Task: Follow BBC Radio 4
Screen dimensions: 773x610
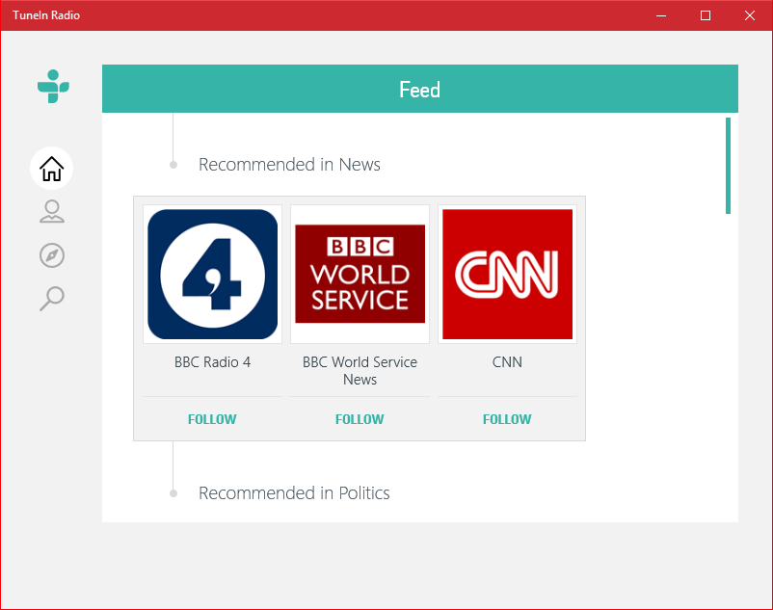Action: click(212, 419)
